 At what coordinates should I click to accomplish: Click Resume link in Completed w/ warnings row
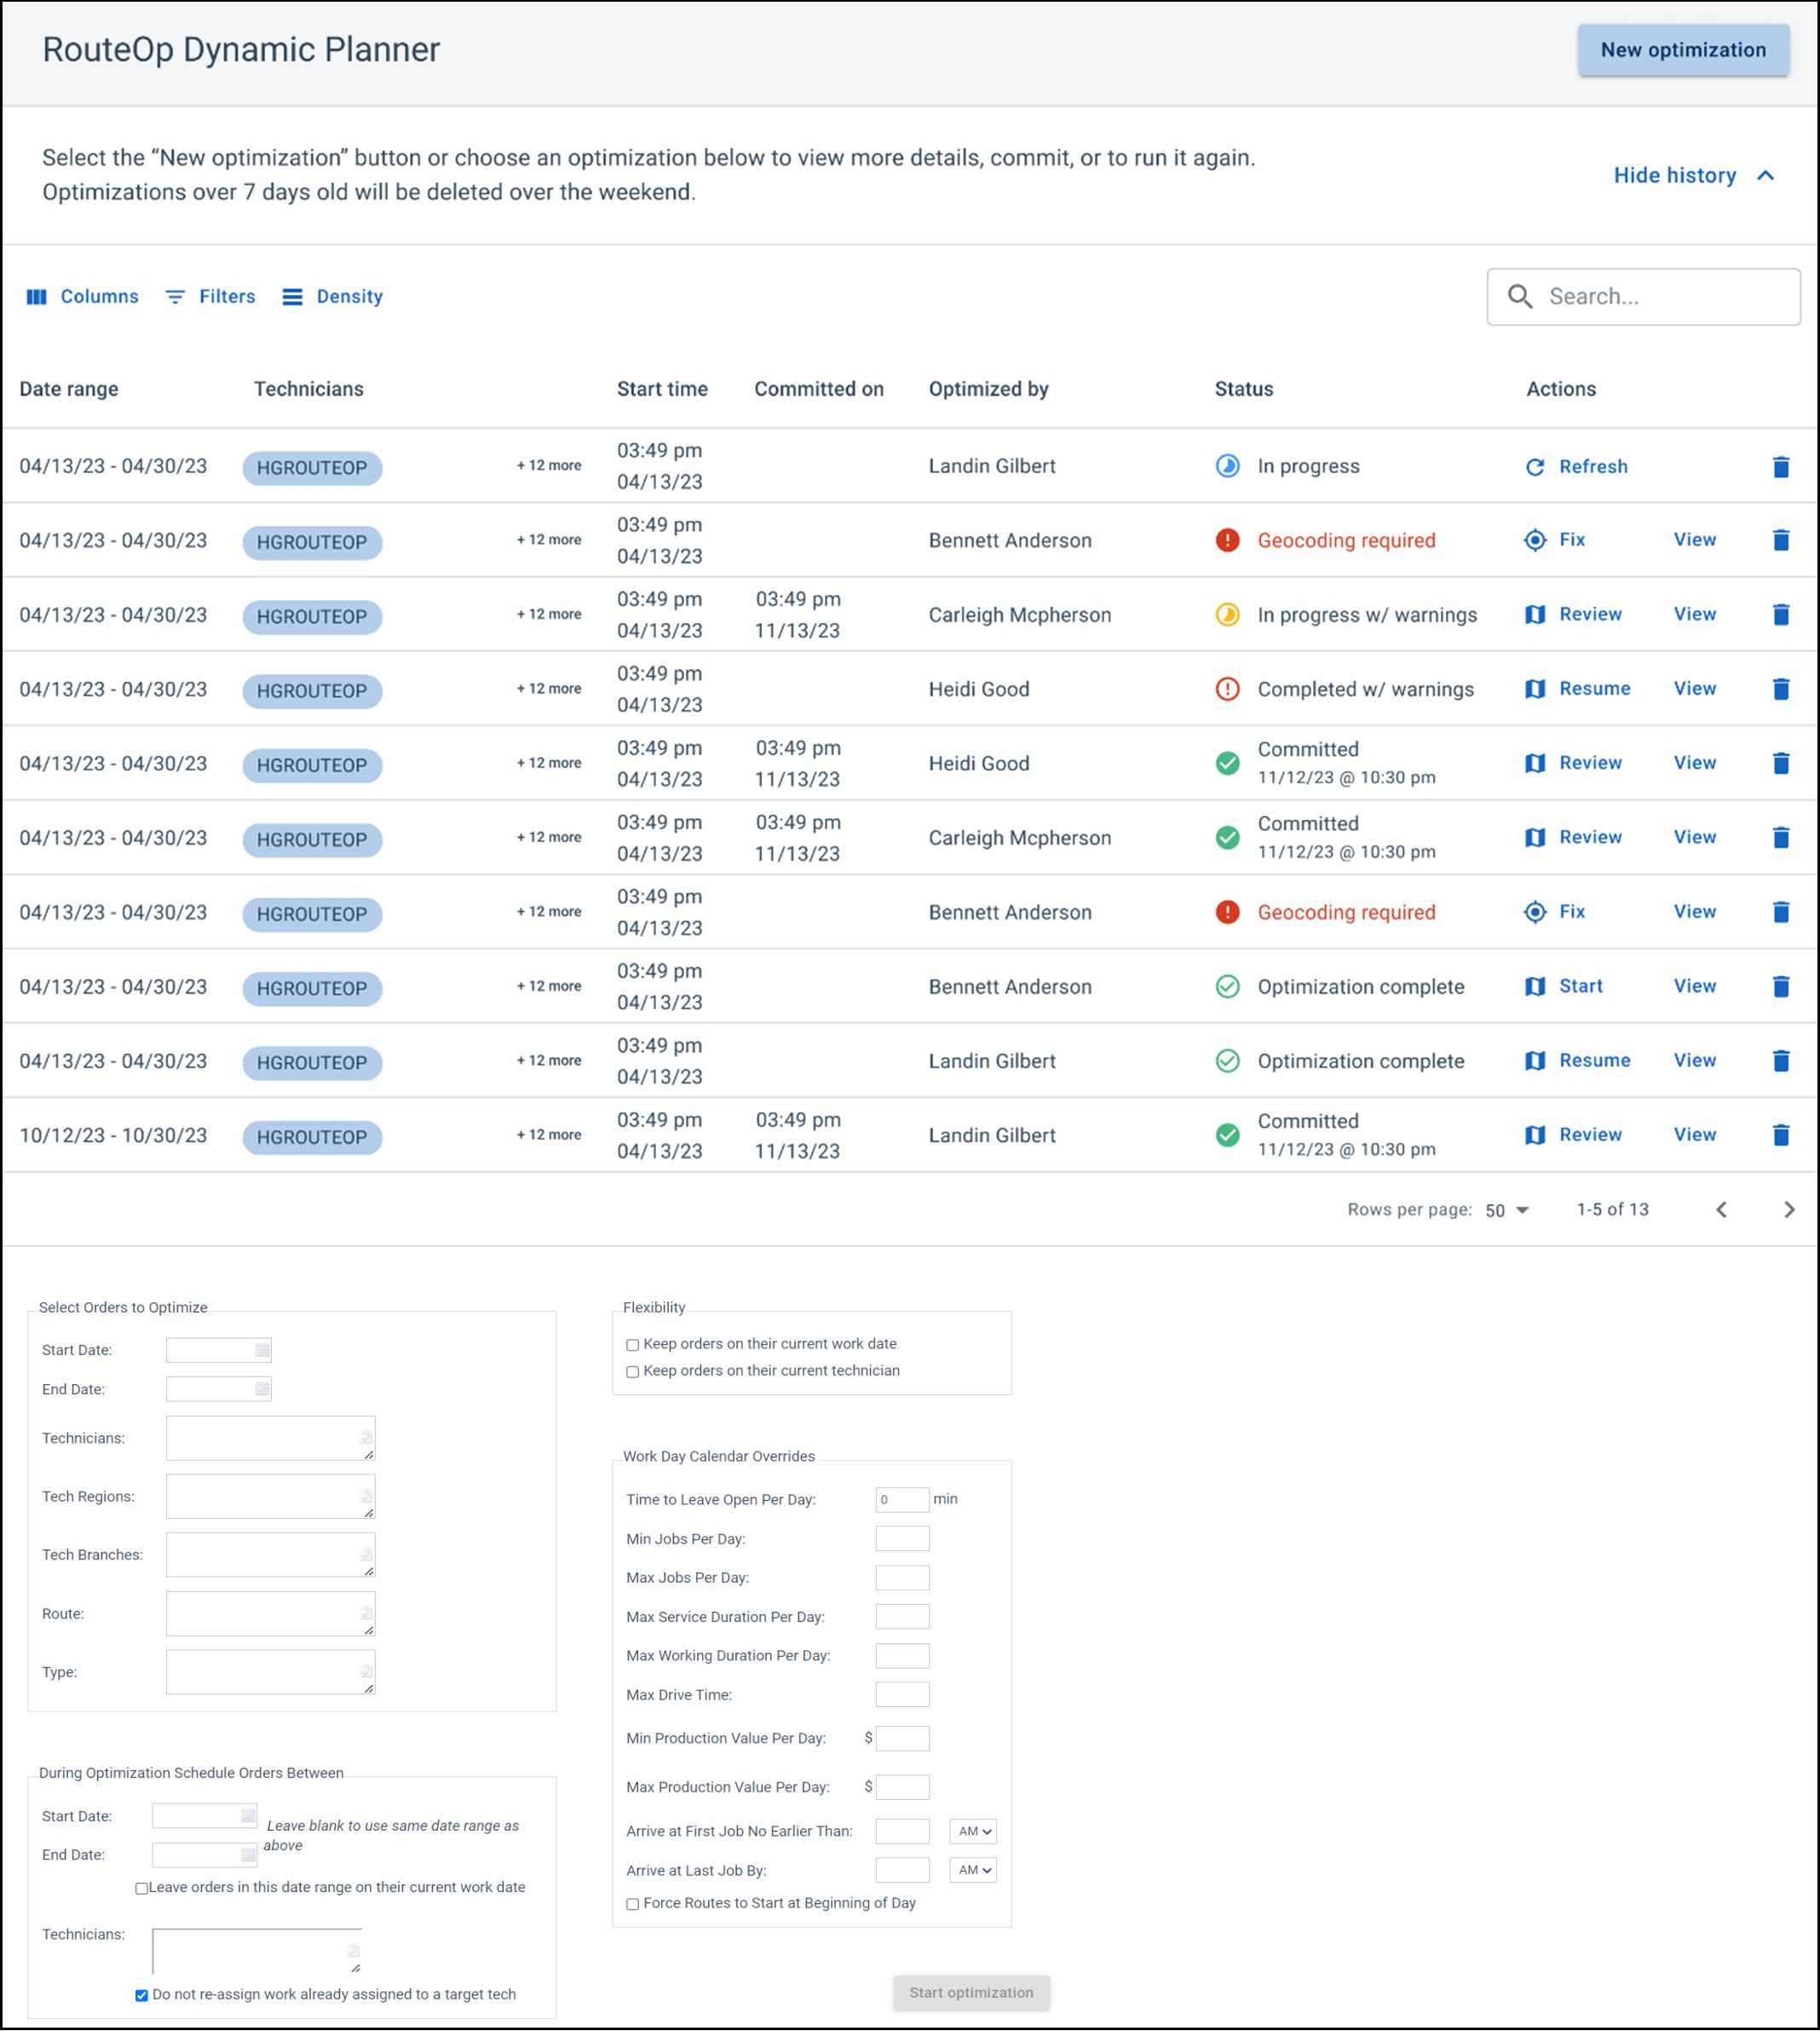(1594, 688)
